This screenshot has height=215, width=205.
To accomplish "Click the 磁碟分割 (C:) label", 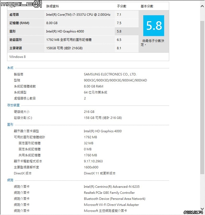I will tap(23, 118).
